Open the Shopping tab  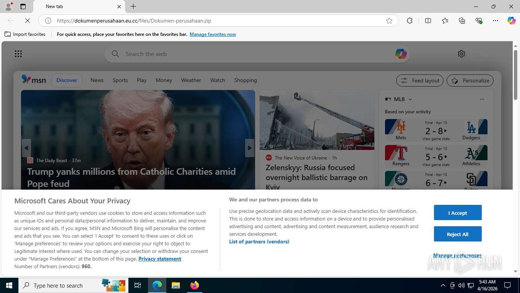245,80
